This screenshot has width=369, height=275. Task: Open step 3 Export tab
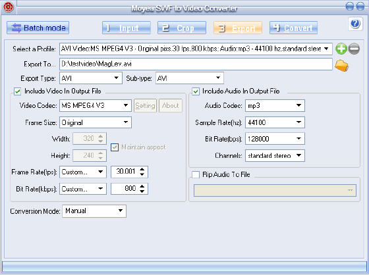238,28
